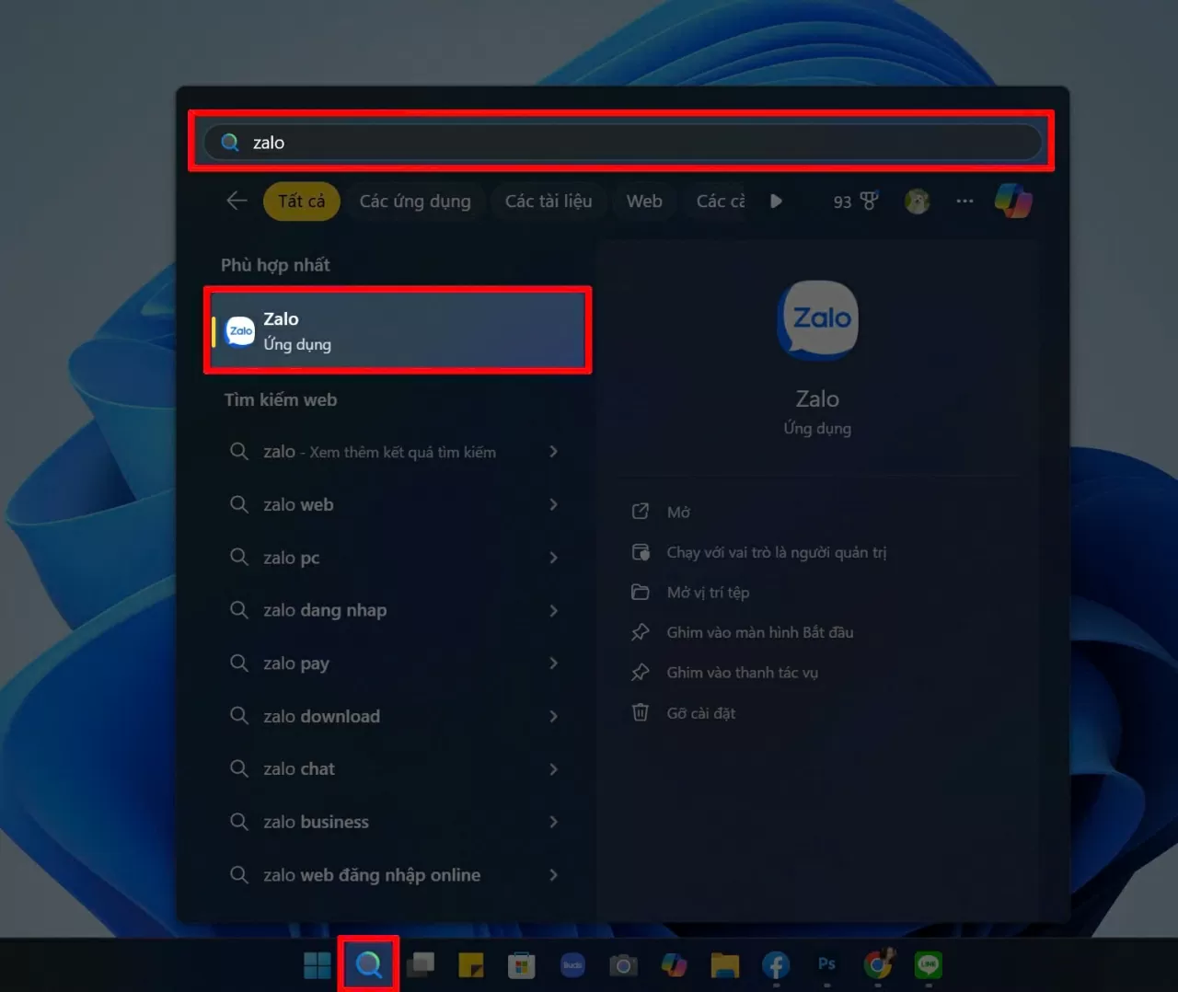Launch the Camera app from the taskbar

coord(623,965)
